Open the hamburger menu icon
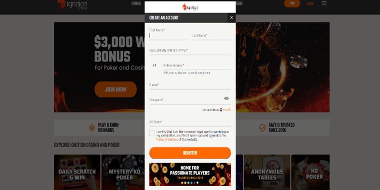The image size is (380, 190). pos(324,3)
